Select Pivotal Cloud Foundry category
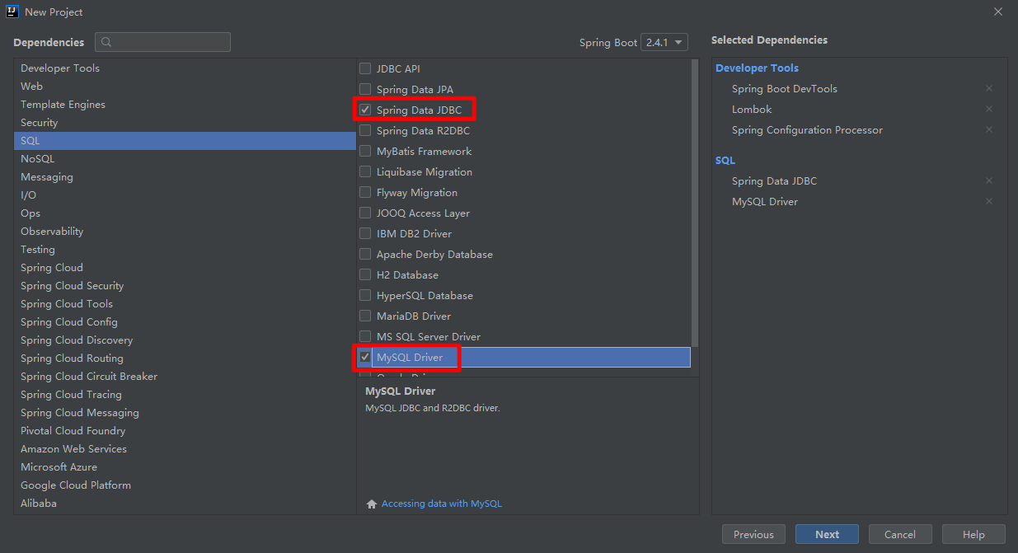The height and width of the screenshot is (553, 1018). [x=185, y=430]
